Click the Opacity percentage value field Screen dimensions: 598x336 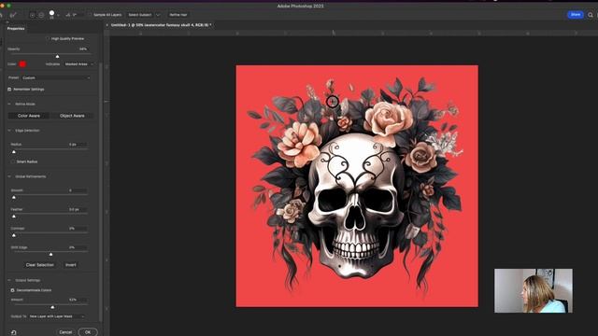click(83, 49)
